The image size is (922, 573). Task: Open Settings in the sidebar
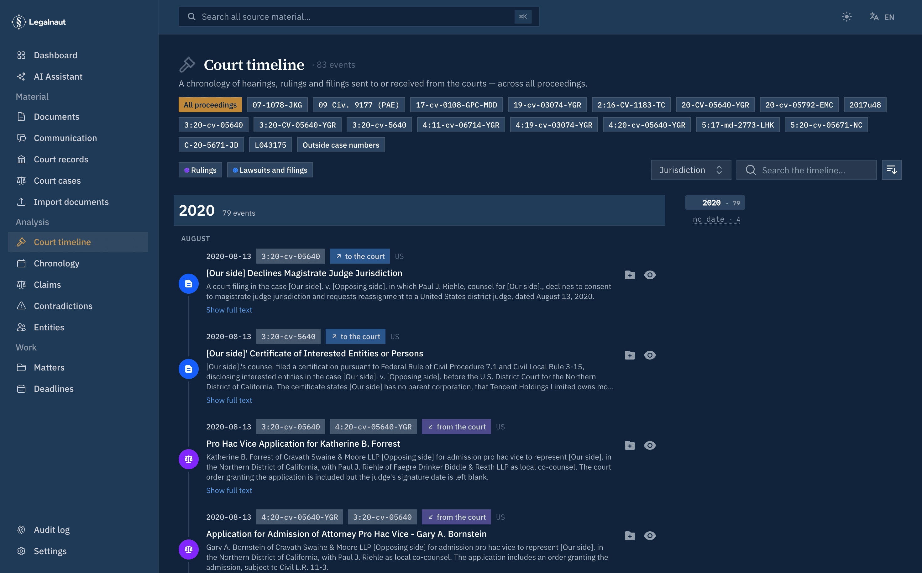click(78, 551)
